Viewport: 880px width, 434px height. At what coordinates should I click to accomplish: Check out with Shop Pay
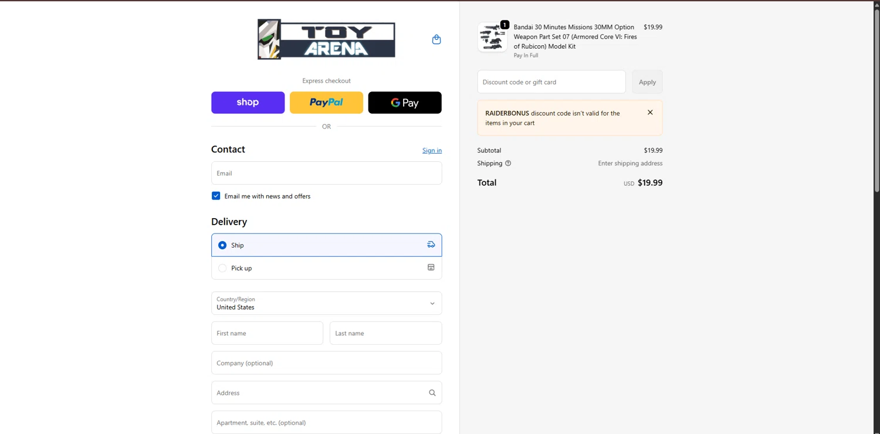click(248, 103)
